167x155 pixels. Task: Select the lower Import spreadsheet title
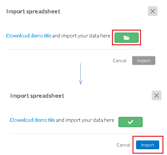click(37, 96)
